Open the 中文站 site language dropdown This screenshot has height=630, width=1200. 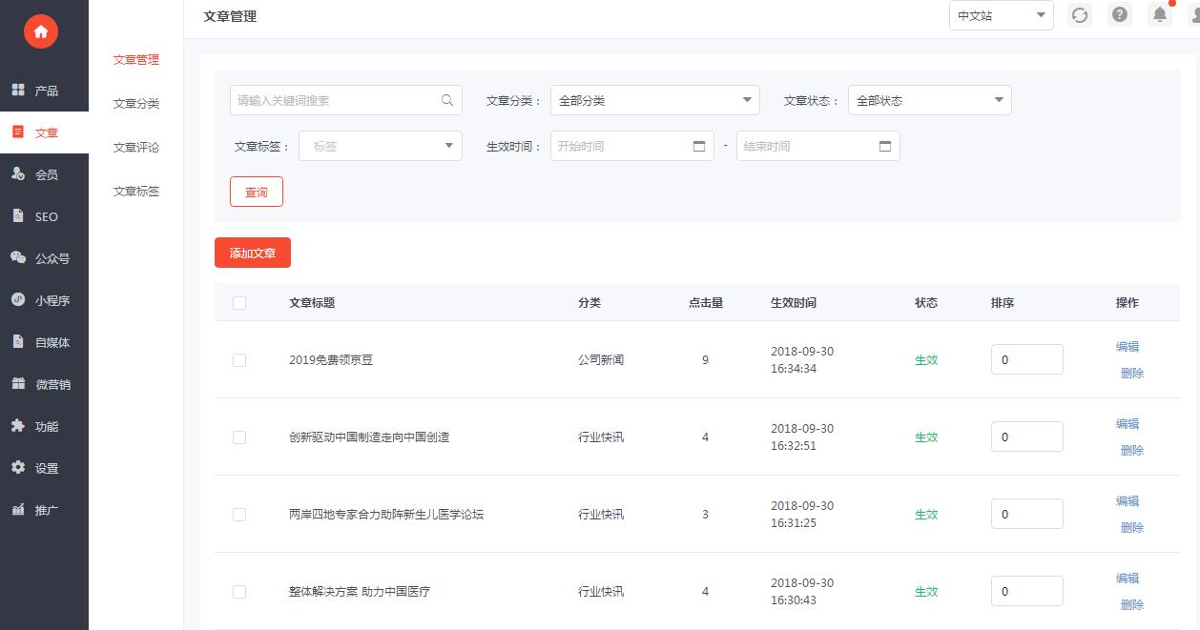coord(1001,15)
